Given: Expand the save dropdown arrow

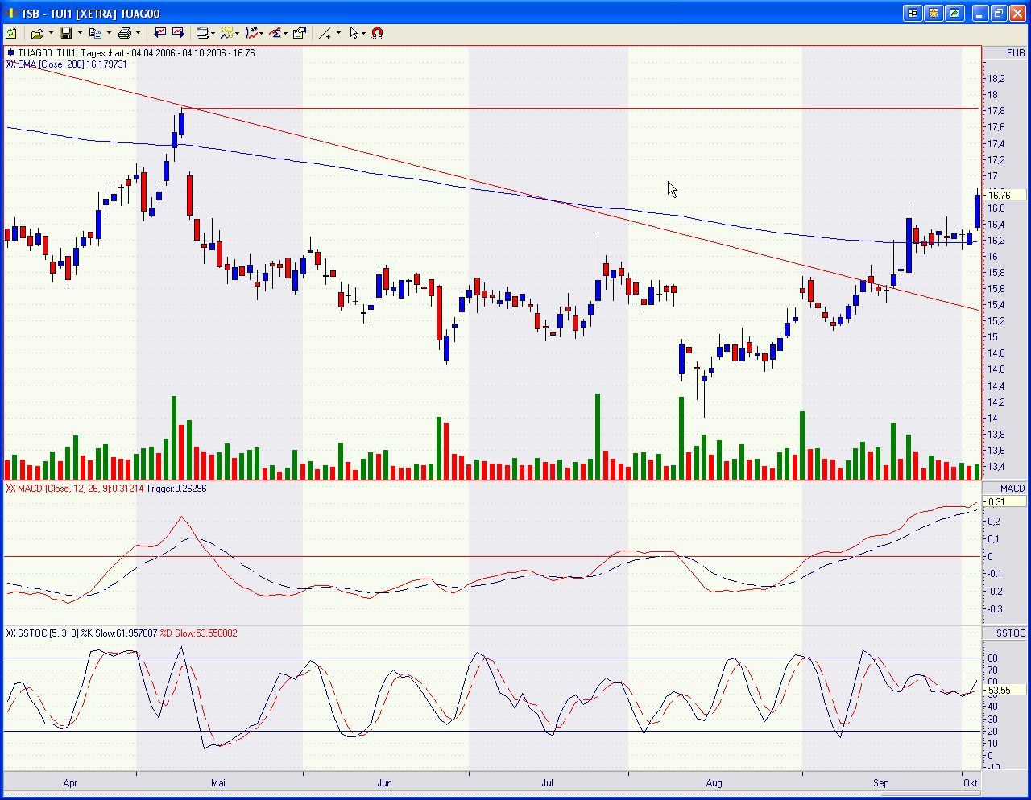Looking at the screenshot, I should click(x=80, y=33).
